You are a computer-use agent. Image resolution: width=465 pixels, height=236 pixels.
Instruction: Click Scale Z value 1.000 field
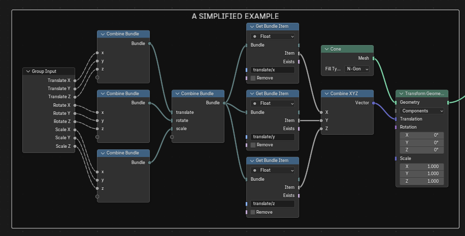[422, 181]
